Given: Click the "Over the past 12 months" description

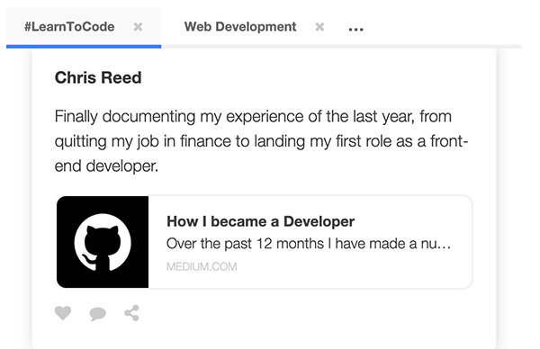Looking at the screenshot, I should (x=309, y=244).
